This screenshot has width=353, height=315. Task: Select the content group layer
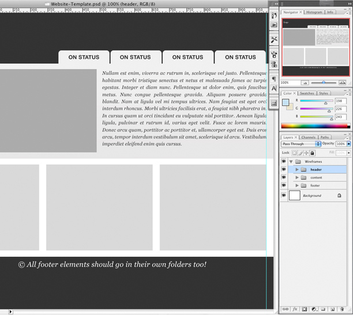[x=317, y=177]
